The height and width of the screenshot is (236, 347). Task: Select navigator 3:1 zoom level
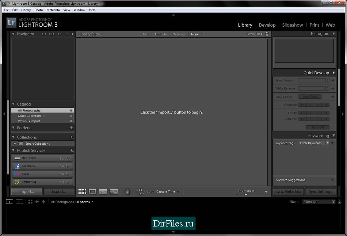coord(68,34)
